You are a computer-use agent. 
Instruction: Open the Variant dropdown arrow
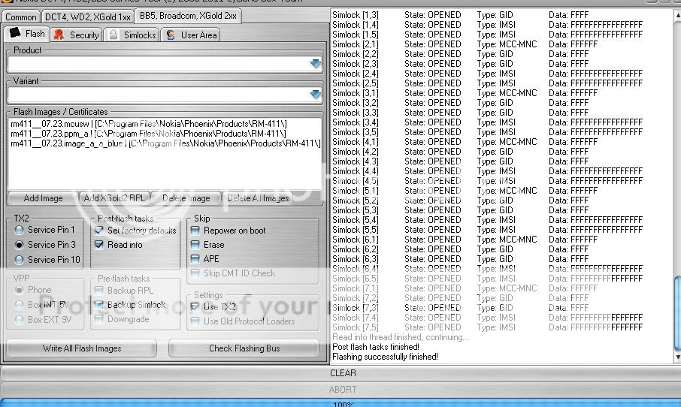(316, 95)
